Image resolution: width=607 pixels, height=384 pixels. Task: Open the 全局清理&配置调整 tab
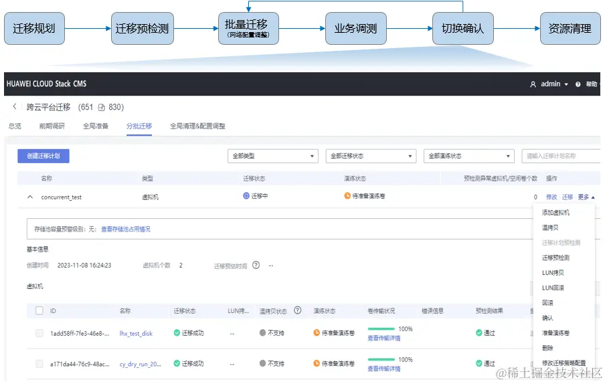tap(197, 126)
